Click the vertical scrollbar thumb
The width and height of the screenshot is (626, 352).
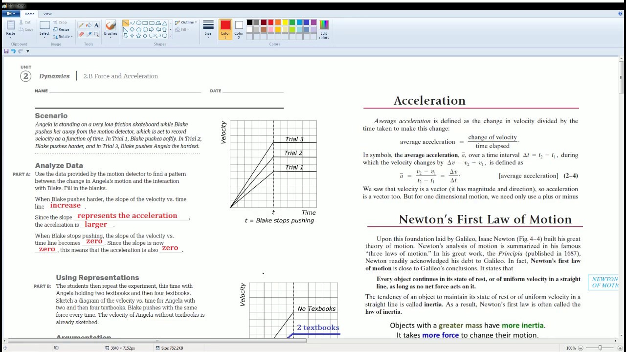pos(621,78)
